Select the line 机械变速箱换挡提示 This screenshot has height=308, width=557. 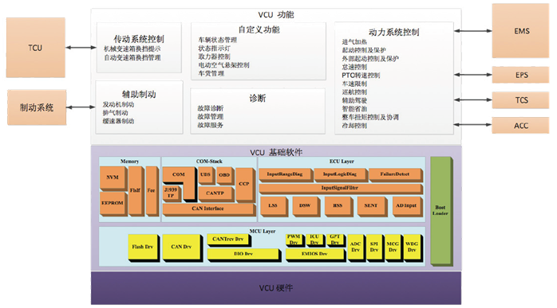click(x=132, y=49)
